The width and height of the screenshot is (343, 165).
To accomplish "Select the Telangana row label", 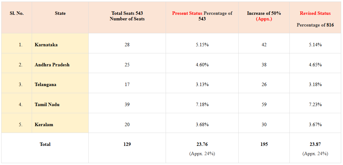I will (x=46, y=85).
